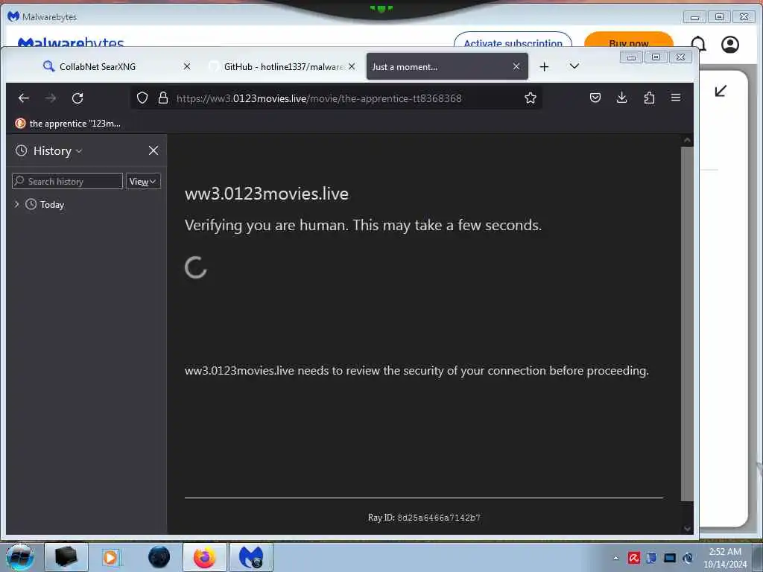
Task: Close the History sidebar
Action: pos(153,150)
